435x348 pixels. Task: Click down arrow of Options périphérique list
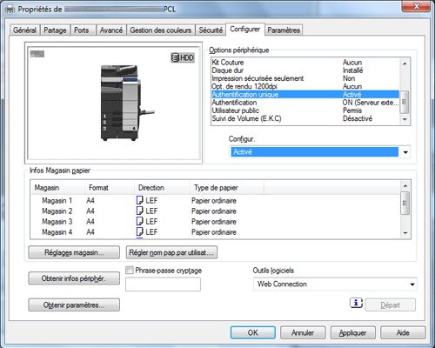(x=405, y=119)
